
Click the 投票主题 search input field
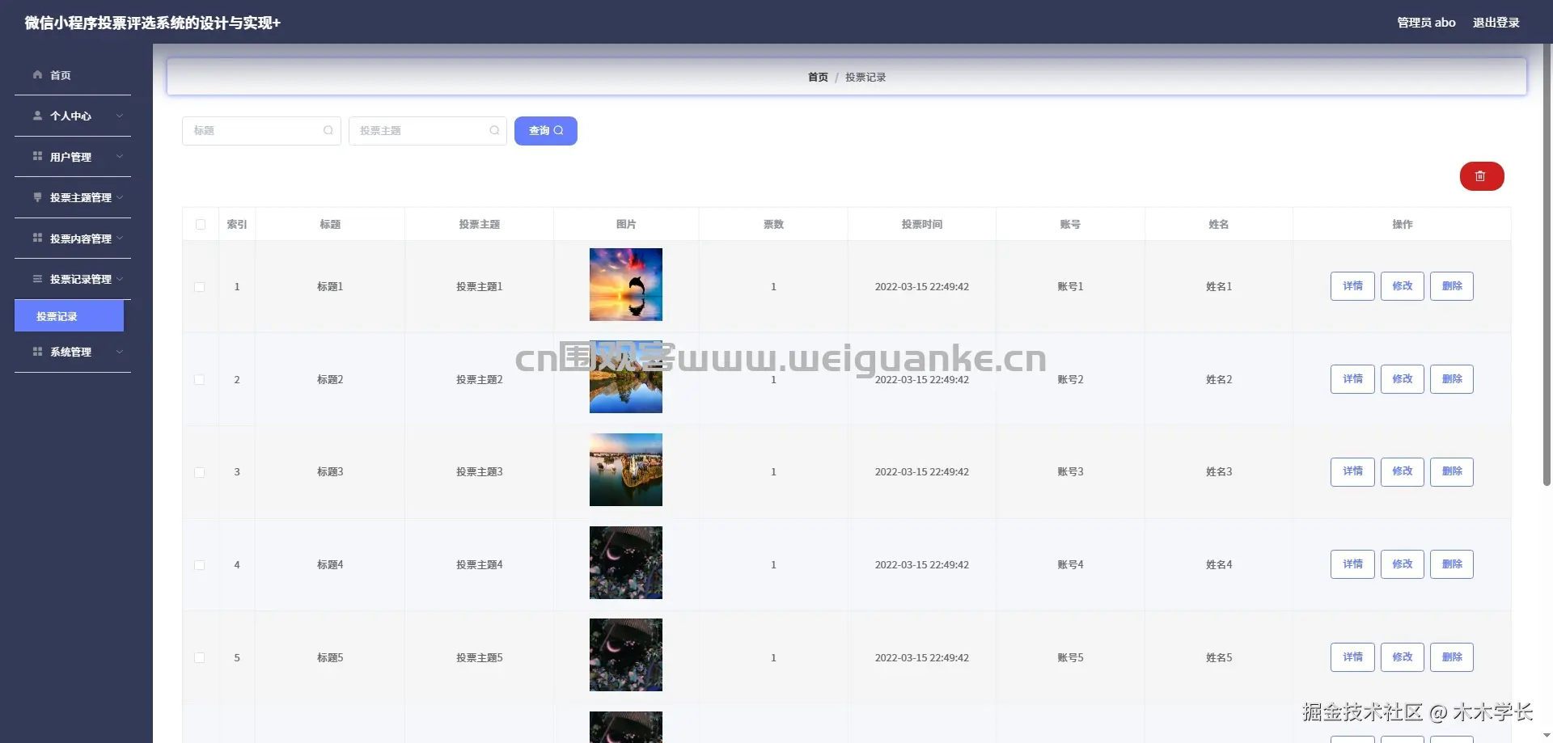[x=428, y=131]
